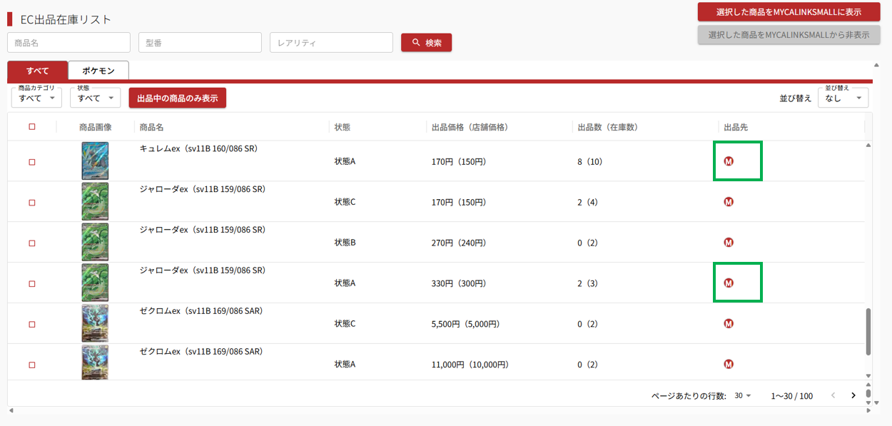Open the 状態 filter dropdown

click(x=95, y=98)
